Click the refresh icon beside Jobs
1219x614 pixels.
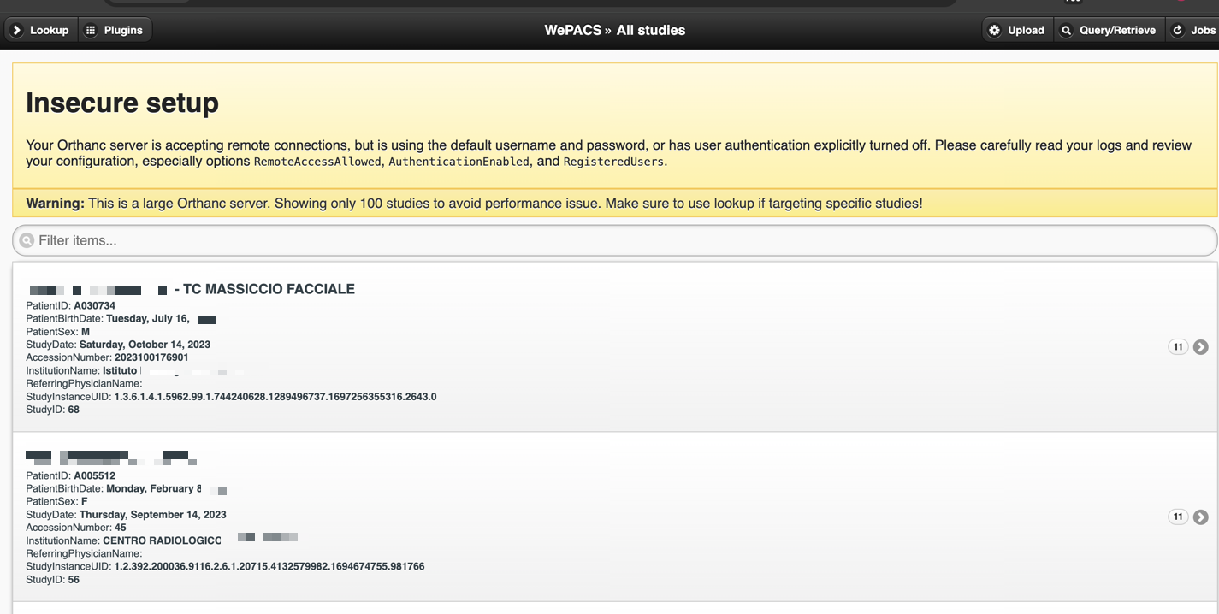(x=1177, y=30)
